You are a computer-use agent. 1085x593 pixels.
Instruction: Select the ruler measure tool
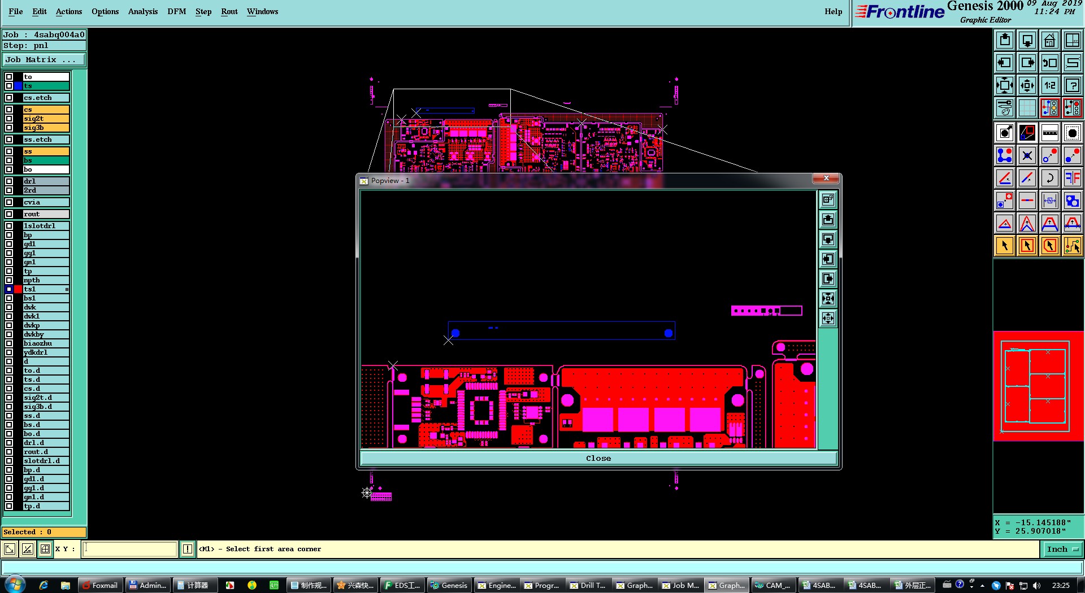coord(1050,133)
